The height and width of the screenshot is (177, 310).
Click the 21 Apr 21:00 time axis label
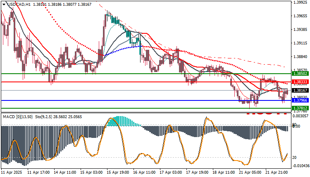tap(277, 172)
